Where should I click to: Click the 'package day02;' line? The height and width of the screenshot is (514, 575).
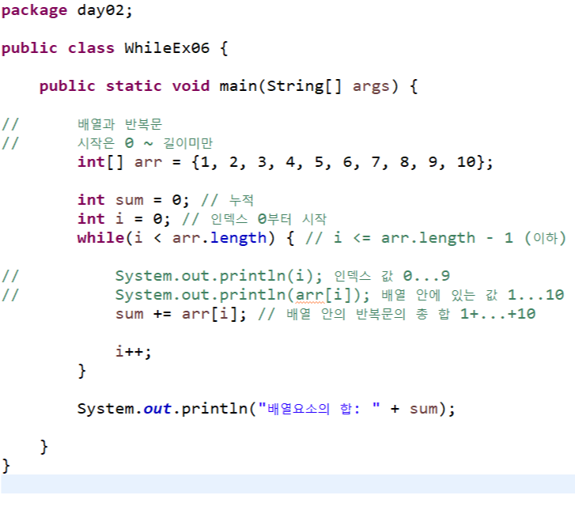click(x=66, y=10)
